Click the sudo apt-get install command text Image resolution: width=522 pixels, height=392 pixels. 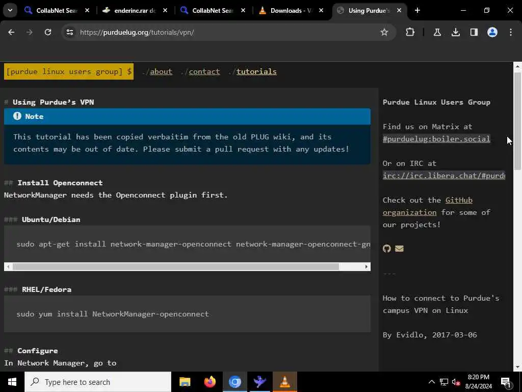(193, 244)
